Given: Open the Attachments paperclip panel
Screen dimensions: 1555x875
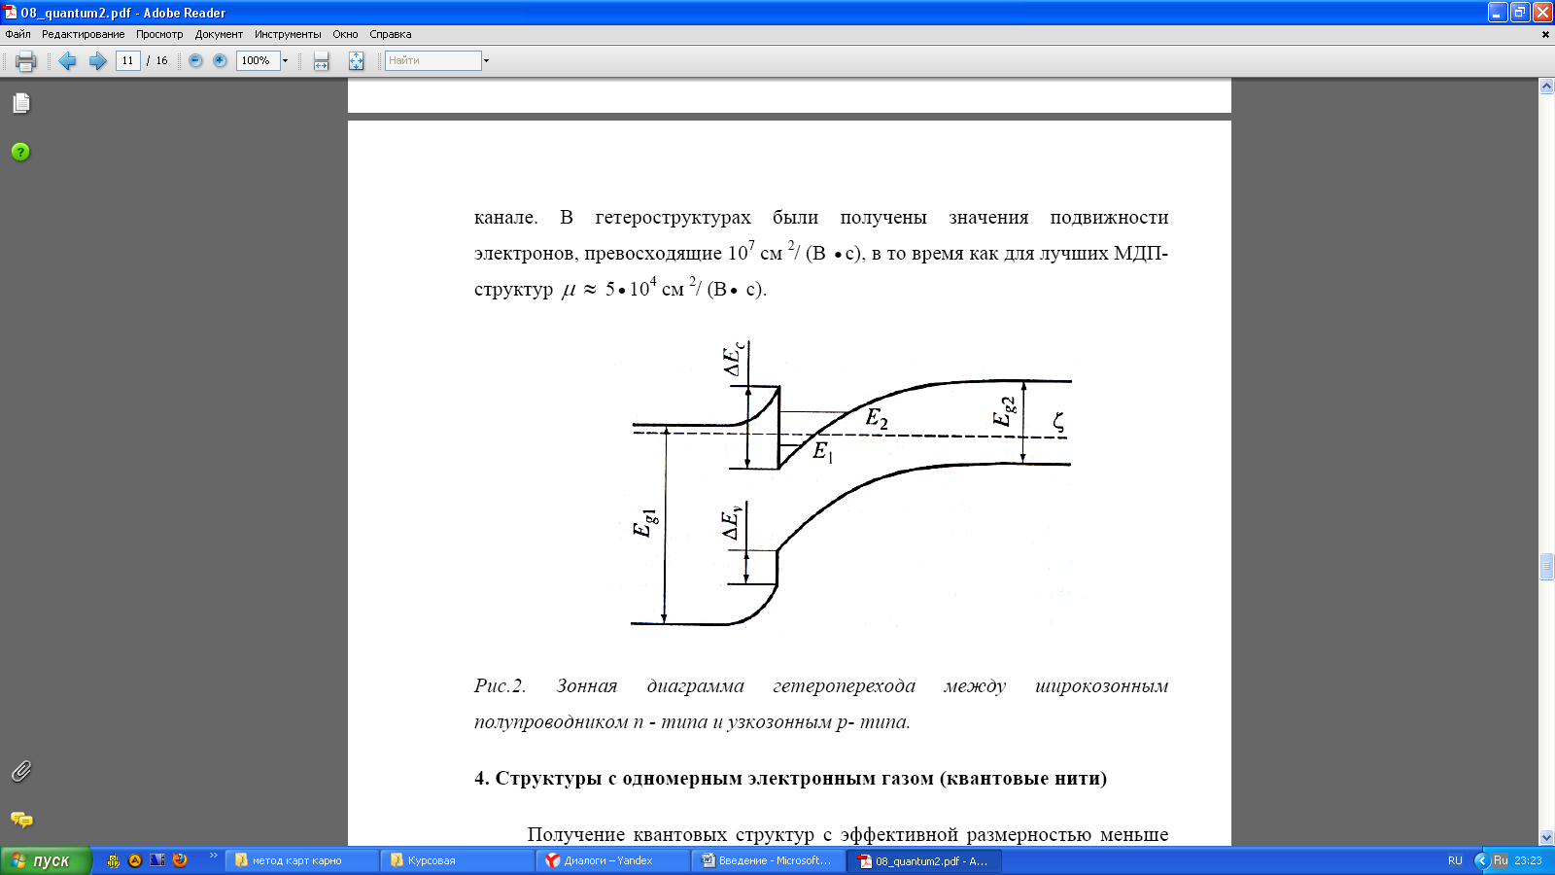Looking at the screenshot, I should (x=20, y=771).
